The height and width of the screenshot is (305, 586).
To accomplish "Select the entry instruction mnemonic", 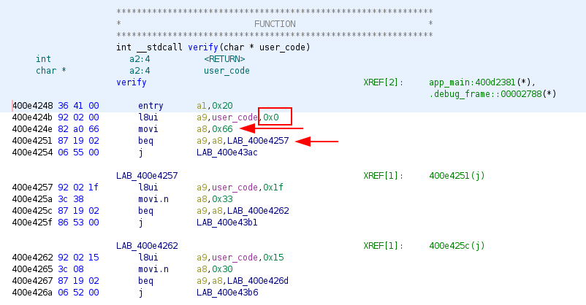I will [151, 106].
